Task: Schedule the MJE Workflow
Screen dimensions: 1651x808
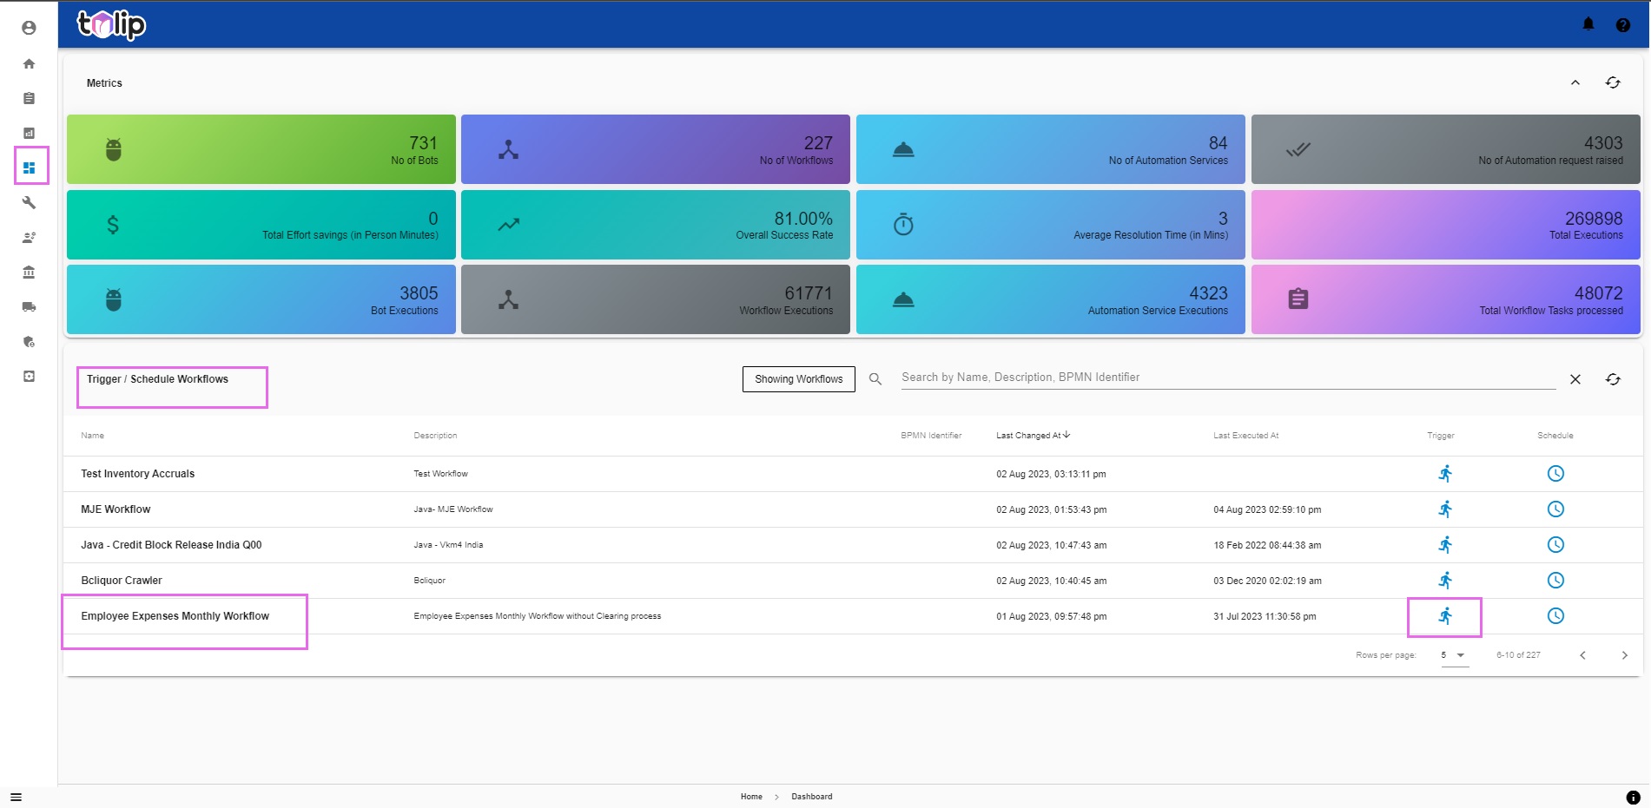Action: [x=1555, y=509]
